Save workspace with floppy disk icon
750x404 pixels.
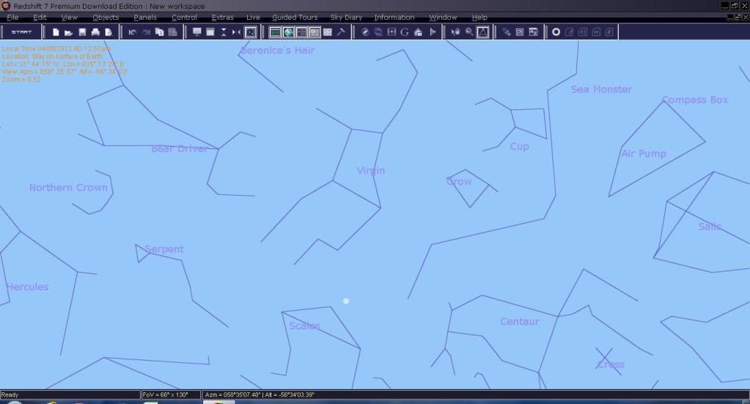[x=82, y=32]
